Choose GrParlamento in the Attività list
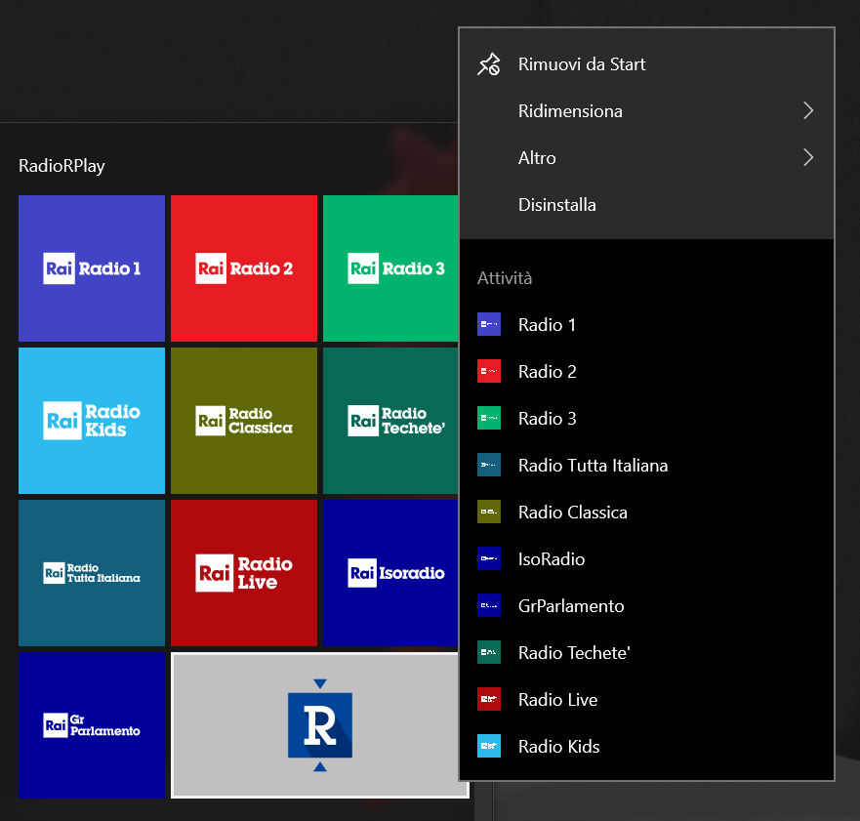The image size is (860, 821). point(646,606)
